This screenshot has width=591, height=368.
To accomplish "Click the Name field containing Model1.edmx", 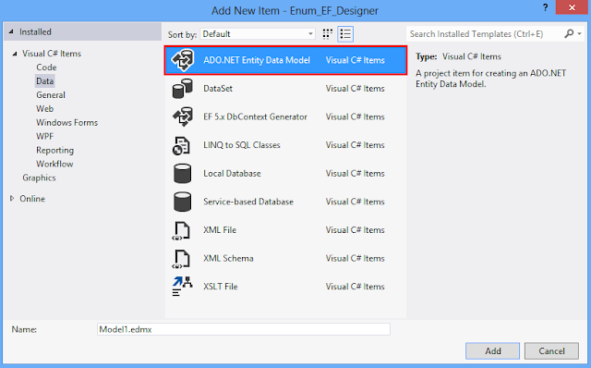I will pos(244,329).
